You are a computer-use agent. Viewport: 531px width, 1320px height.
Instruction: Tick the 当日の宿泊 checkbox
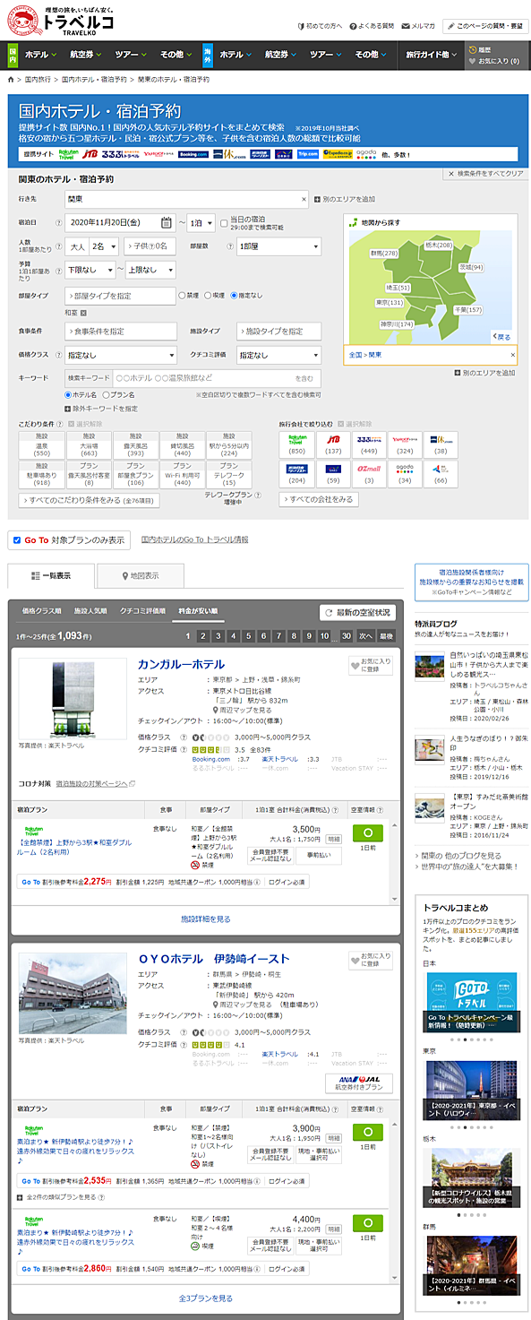[x=224, y=222]
